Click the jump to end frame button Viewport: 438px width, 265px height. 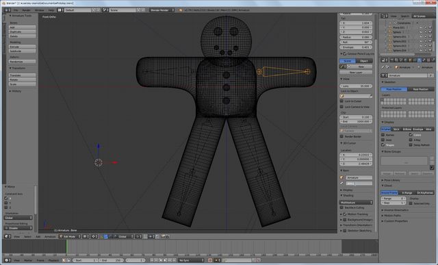175,260
